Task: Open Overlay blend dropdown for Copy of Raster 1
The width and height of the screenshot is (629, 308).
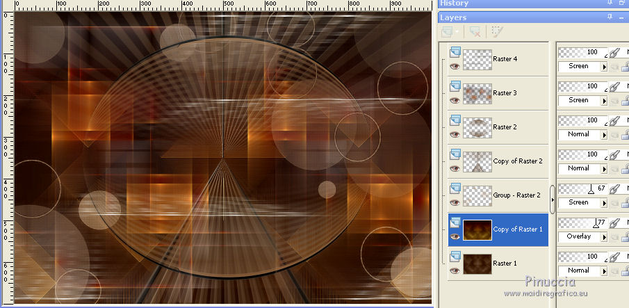Action: click(604, 237)
